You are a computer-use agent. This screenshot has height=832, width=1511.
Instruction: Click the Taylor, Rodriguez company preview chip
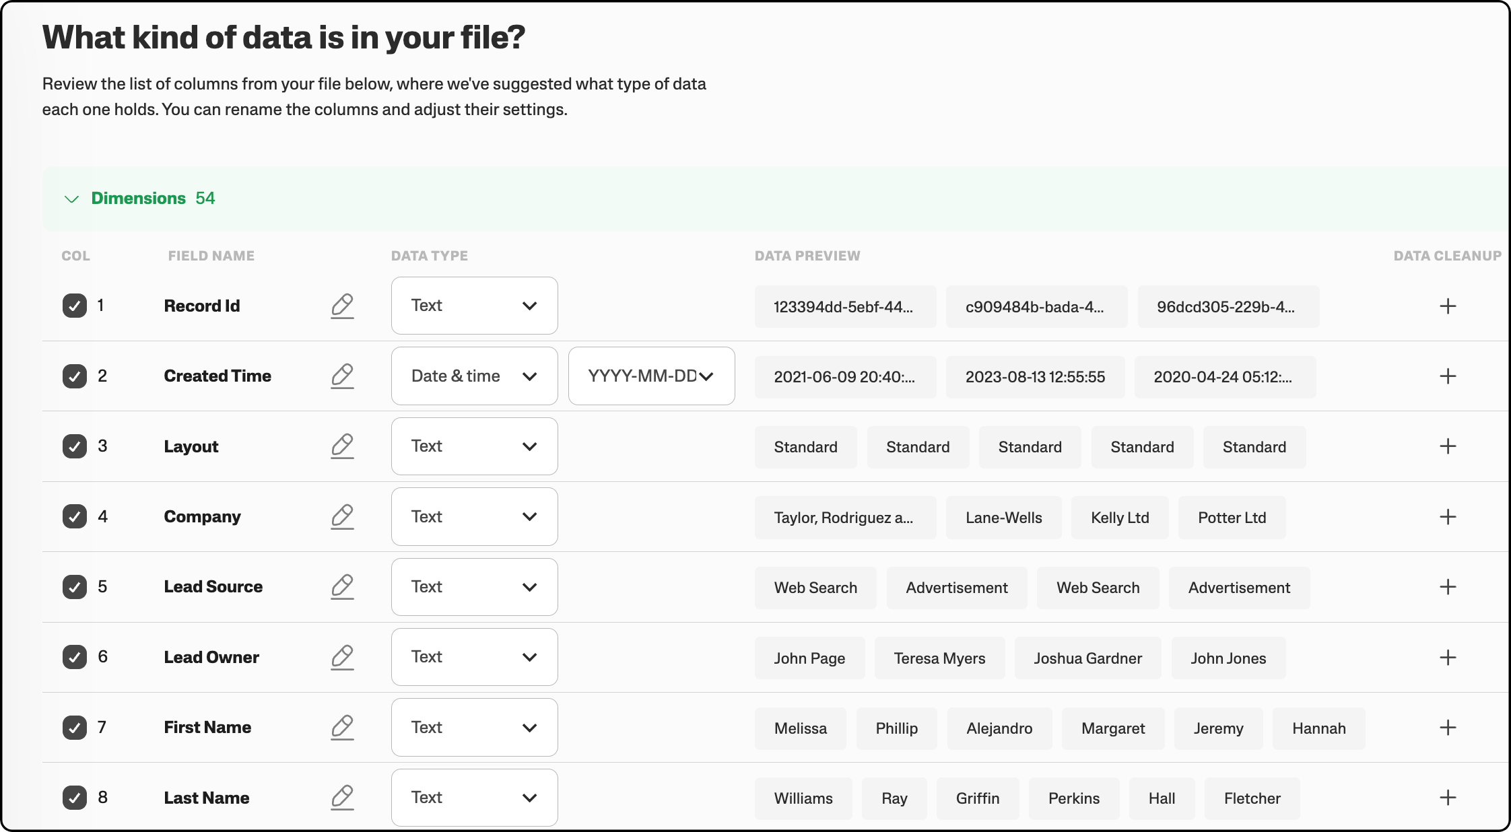[x=844, y=518]
